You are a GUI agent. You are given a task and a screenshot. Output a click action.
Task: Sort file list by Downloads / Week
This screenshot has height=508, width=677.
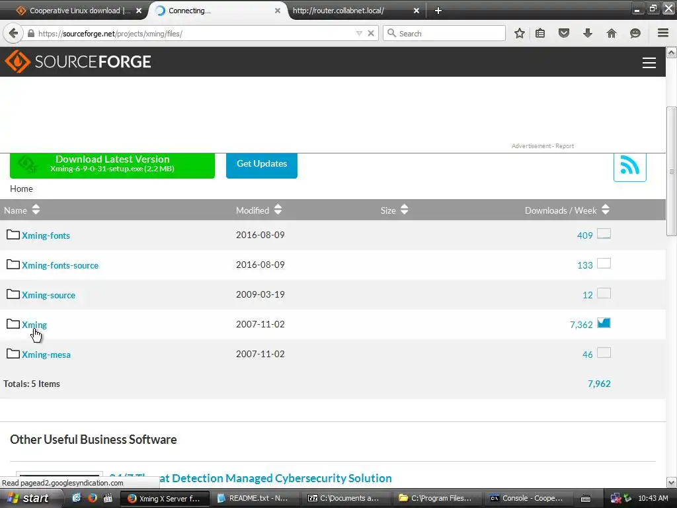[x=567, y=210]
